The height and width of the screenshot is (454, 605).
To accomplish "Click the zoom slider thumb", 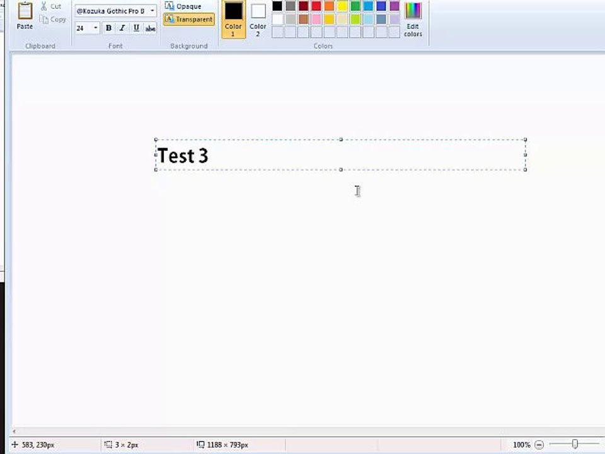I will [x=575, y=445].
